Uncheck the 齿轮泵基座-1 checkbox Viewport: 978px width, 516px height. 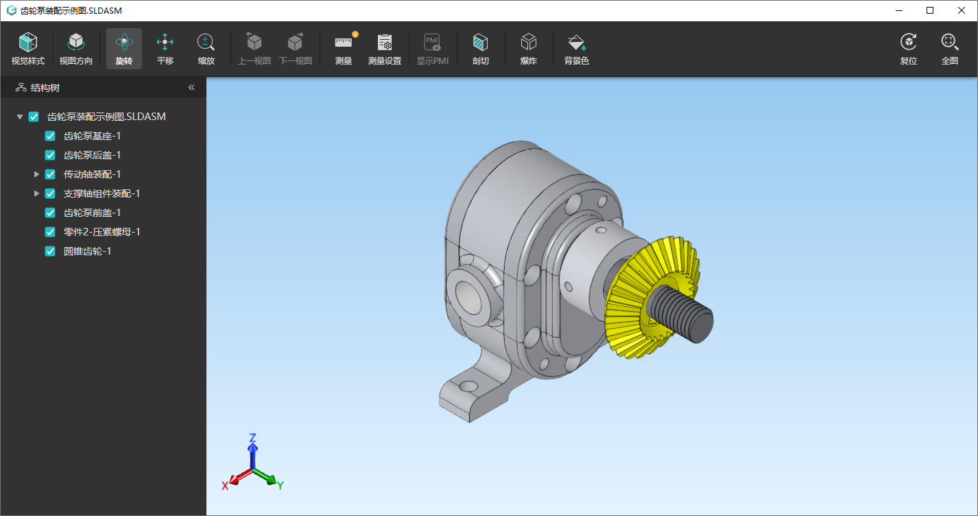coord(50,136)
